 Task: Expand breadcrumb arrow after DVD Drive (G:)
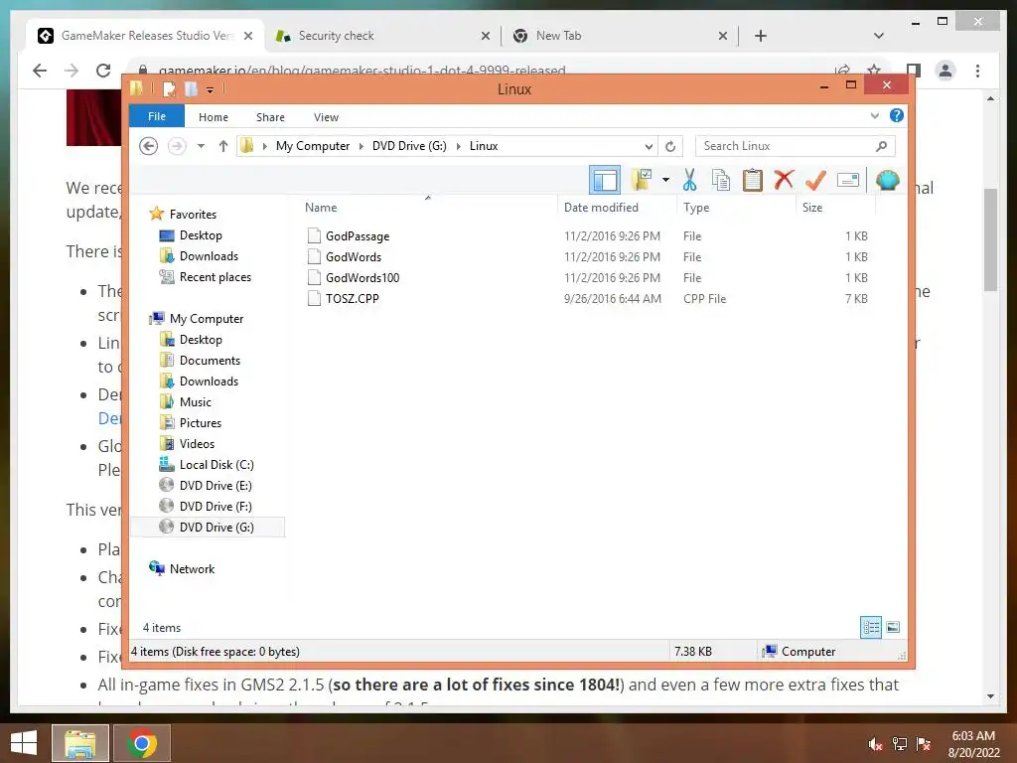tap(459, 146)
